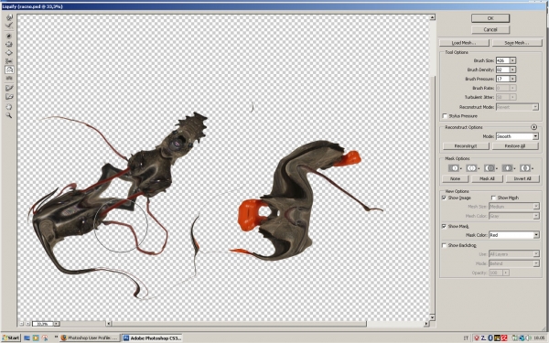Click the zoom out minus button
This screenshot has height=343, width=549.
click(22, 324)
